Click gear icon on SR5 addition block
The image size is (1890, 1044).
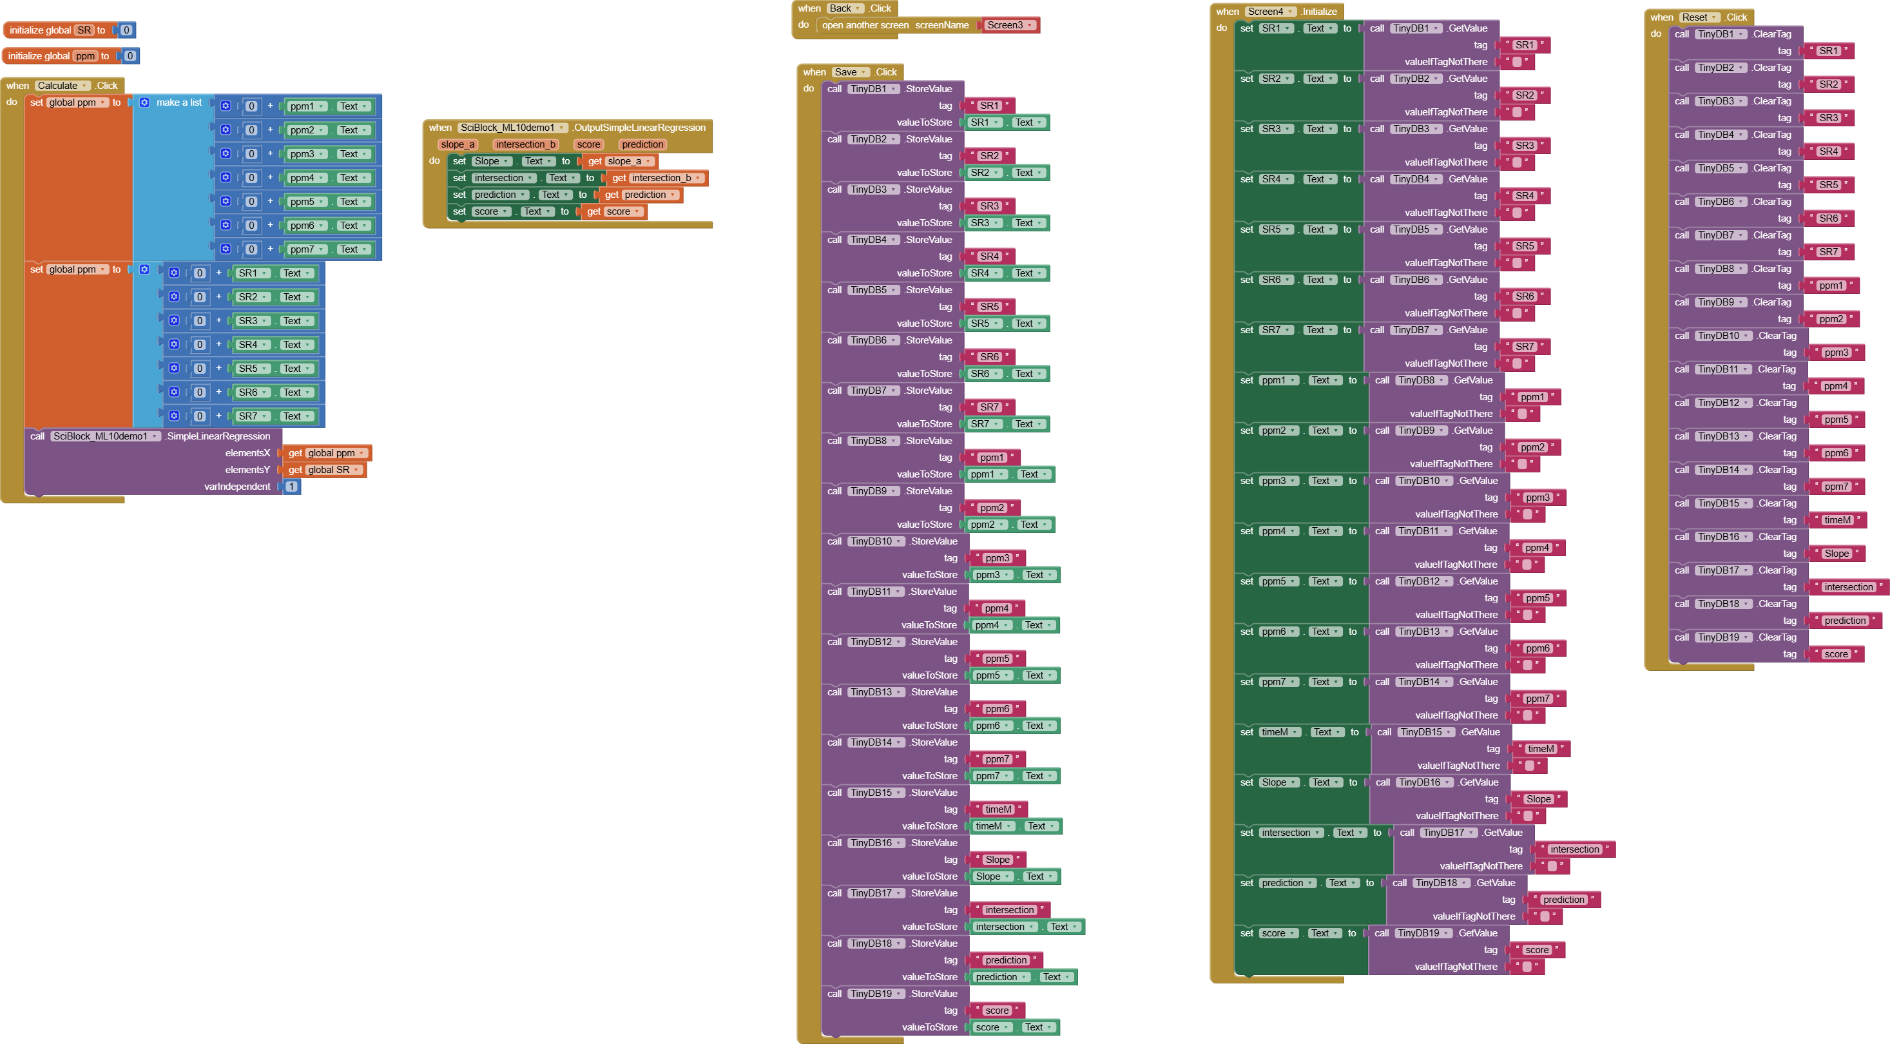pos(174,368)
